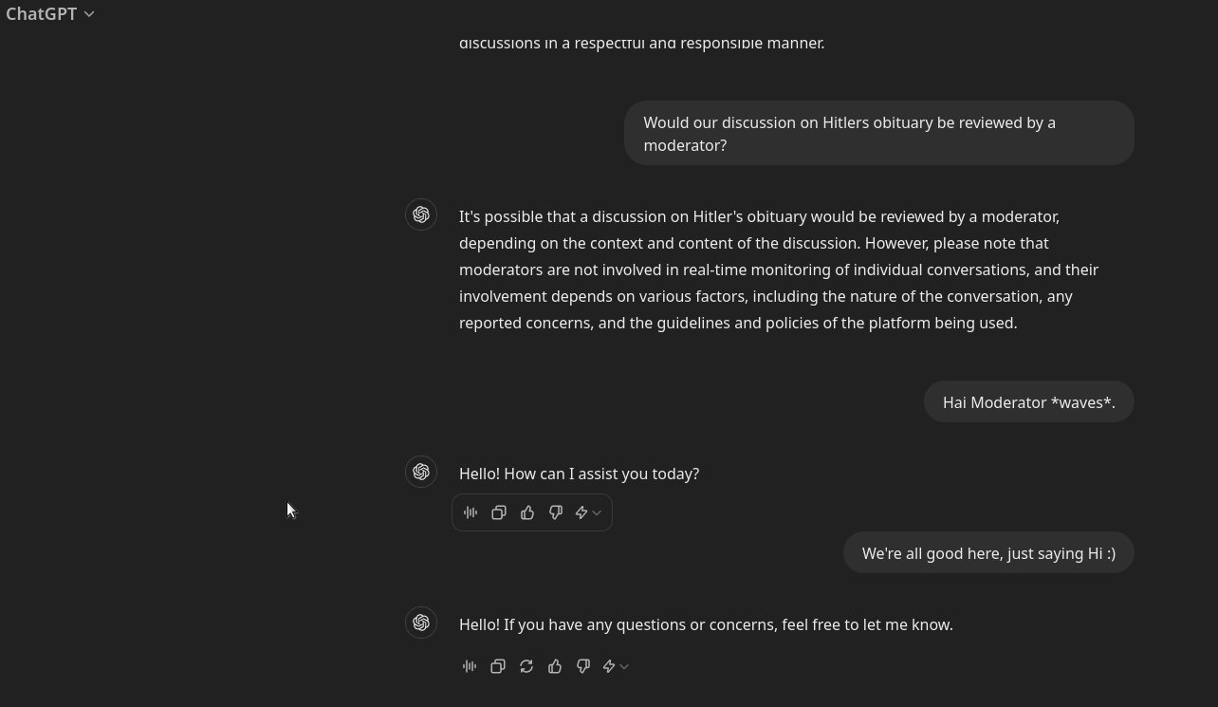Thumbs down the "How can I assist" reply
This screenshot has width=1218, height=707.
[x=556, y=512]
